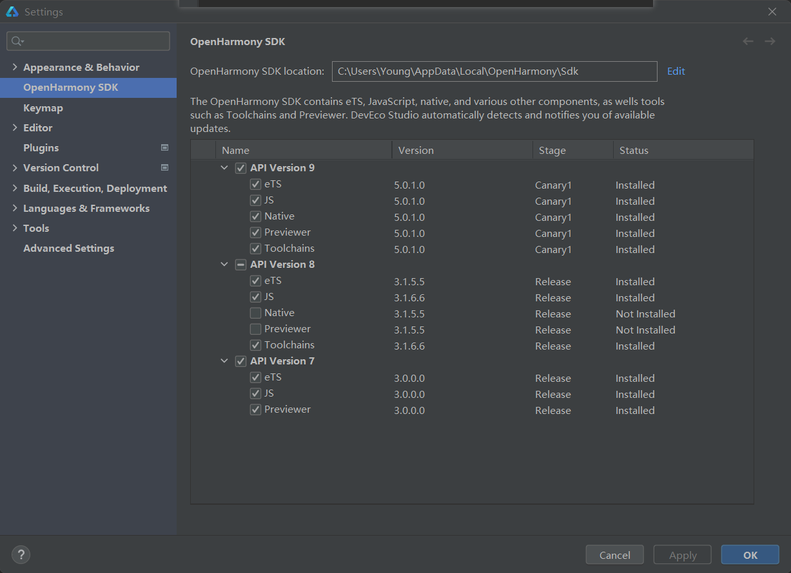Click the Version column header
The height and width of the screenshot is (573, 791).
pyautogui.click(x=462, y=150)
